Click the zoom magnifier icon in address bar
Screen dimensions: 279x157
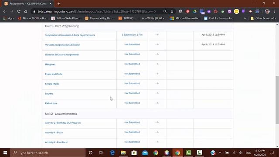point(165,11)
